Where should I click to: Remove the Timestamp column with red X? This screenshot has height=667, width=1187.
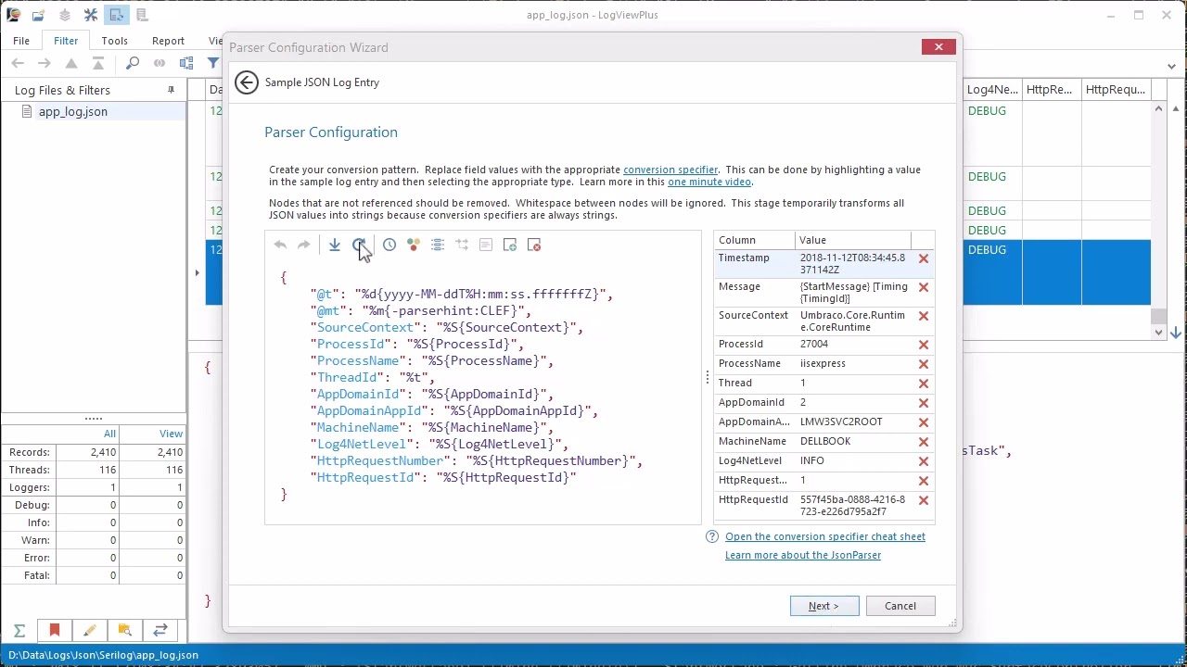point(924,258)
